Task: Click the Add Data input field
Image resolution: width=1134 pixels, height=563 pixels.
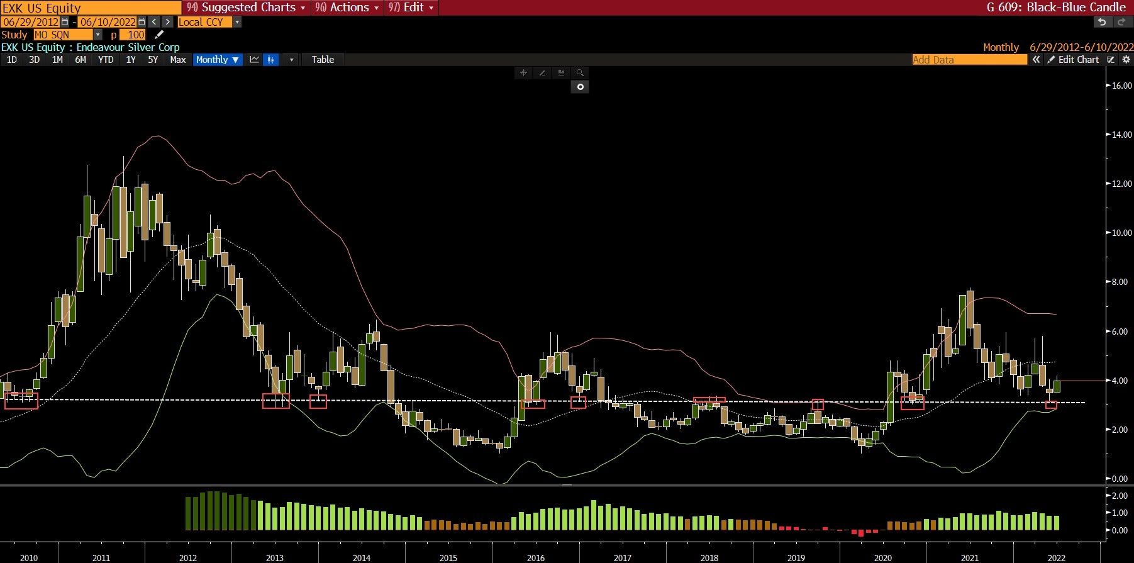Action: coord(969,60)
